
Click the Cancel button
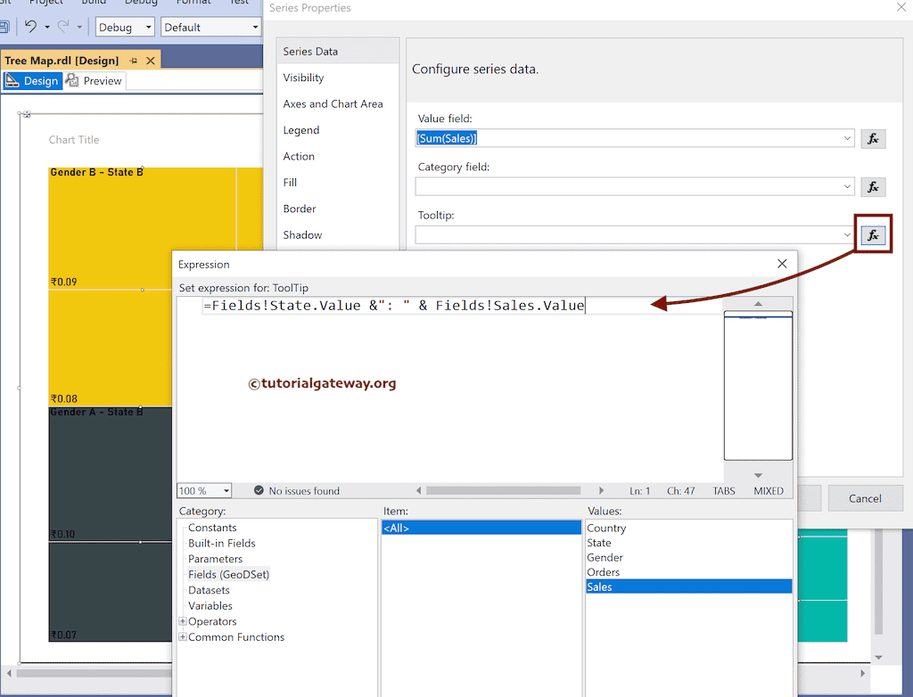pos(865,498)
